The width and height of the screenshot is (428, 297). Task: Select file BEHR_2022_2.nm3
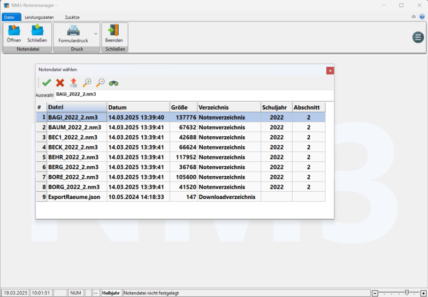[x=77, y=157]
